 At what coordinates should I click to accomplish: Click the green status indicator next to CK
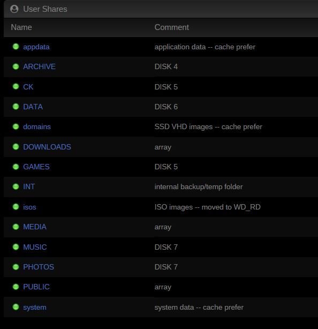(x=16, y=86)
